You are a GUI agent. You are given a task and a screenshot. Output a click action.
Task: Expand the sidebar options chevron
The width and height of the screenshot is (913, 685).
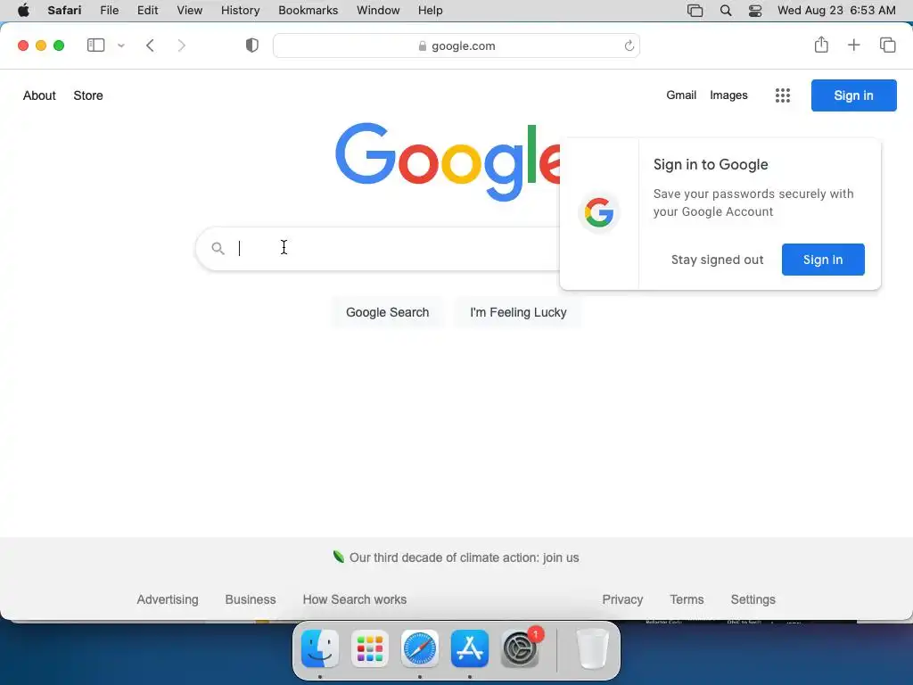pos(121,45)
